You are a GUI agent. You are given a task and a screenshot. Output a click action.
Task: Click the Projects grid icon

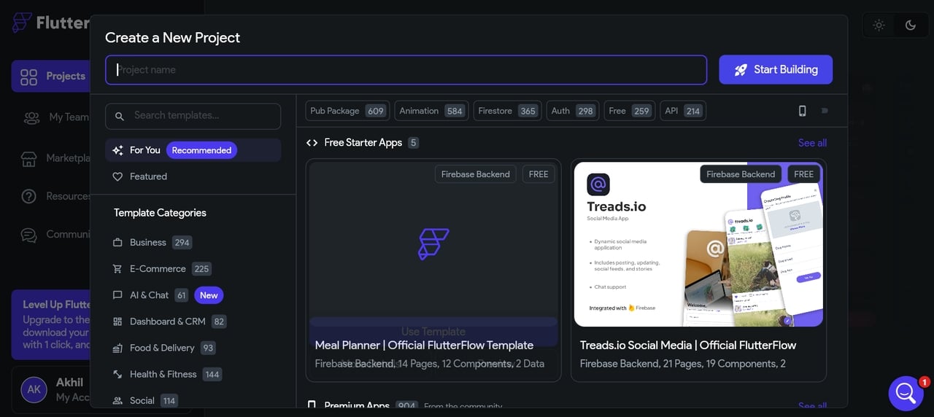click(x=28, y=77)
